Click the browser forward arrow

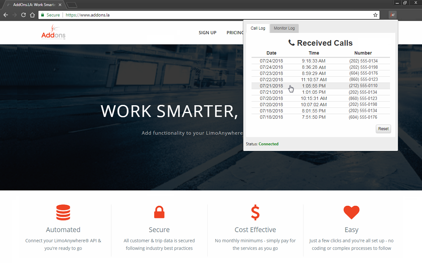click(15, 15)
